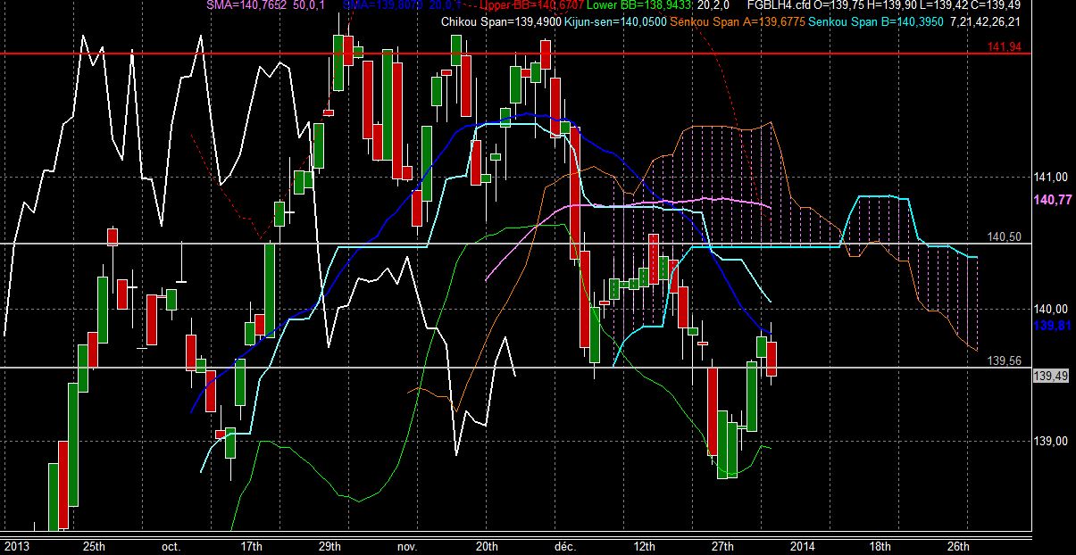This screenshot has height=555, width=1076.
Task: Click the 139,00 price axis label
Action: click(x=1051, y=441)
